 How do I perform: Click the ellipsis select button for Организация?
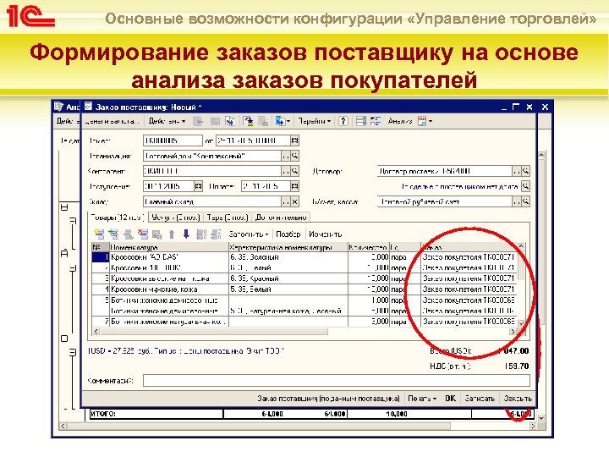pos(286,156)
